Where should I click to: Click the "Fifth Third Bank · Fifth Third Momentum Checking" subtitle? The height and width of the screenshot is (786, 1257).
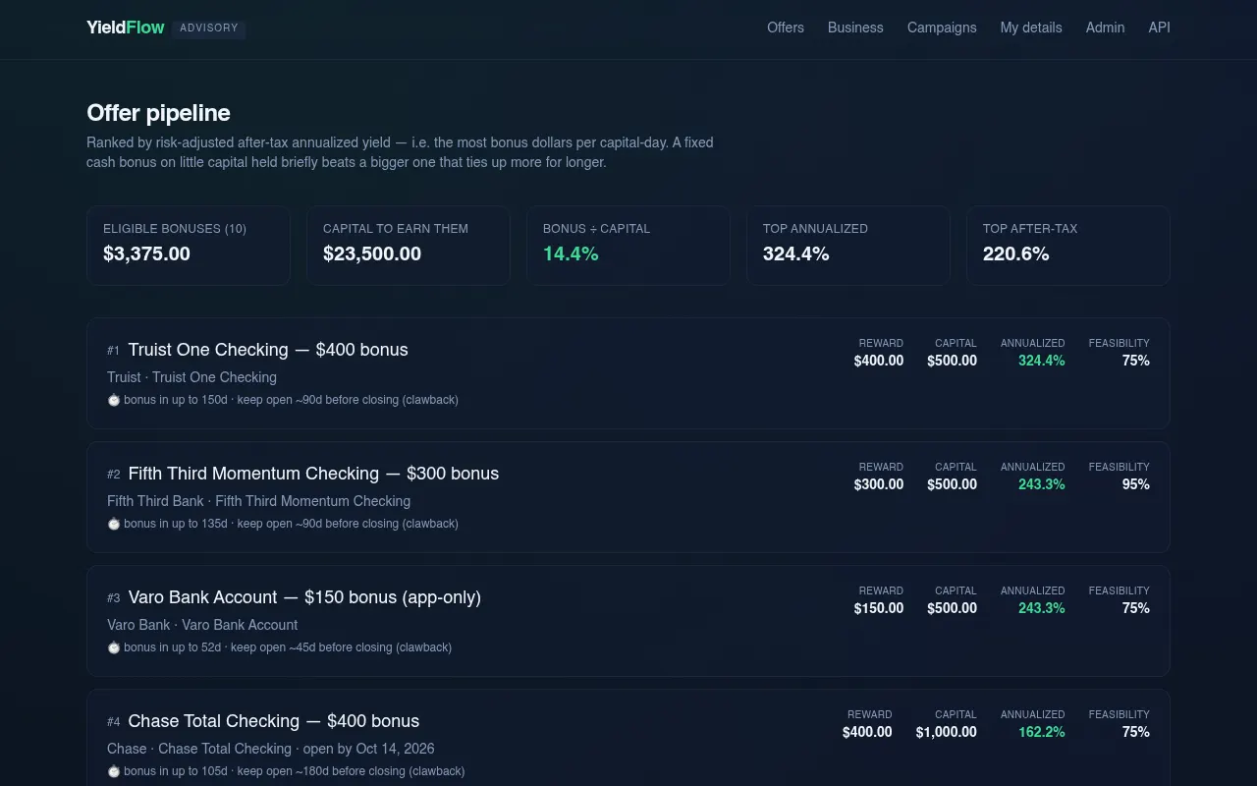click(258, 501)
